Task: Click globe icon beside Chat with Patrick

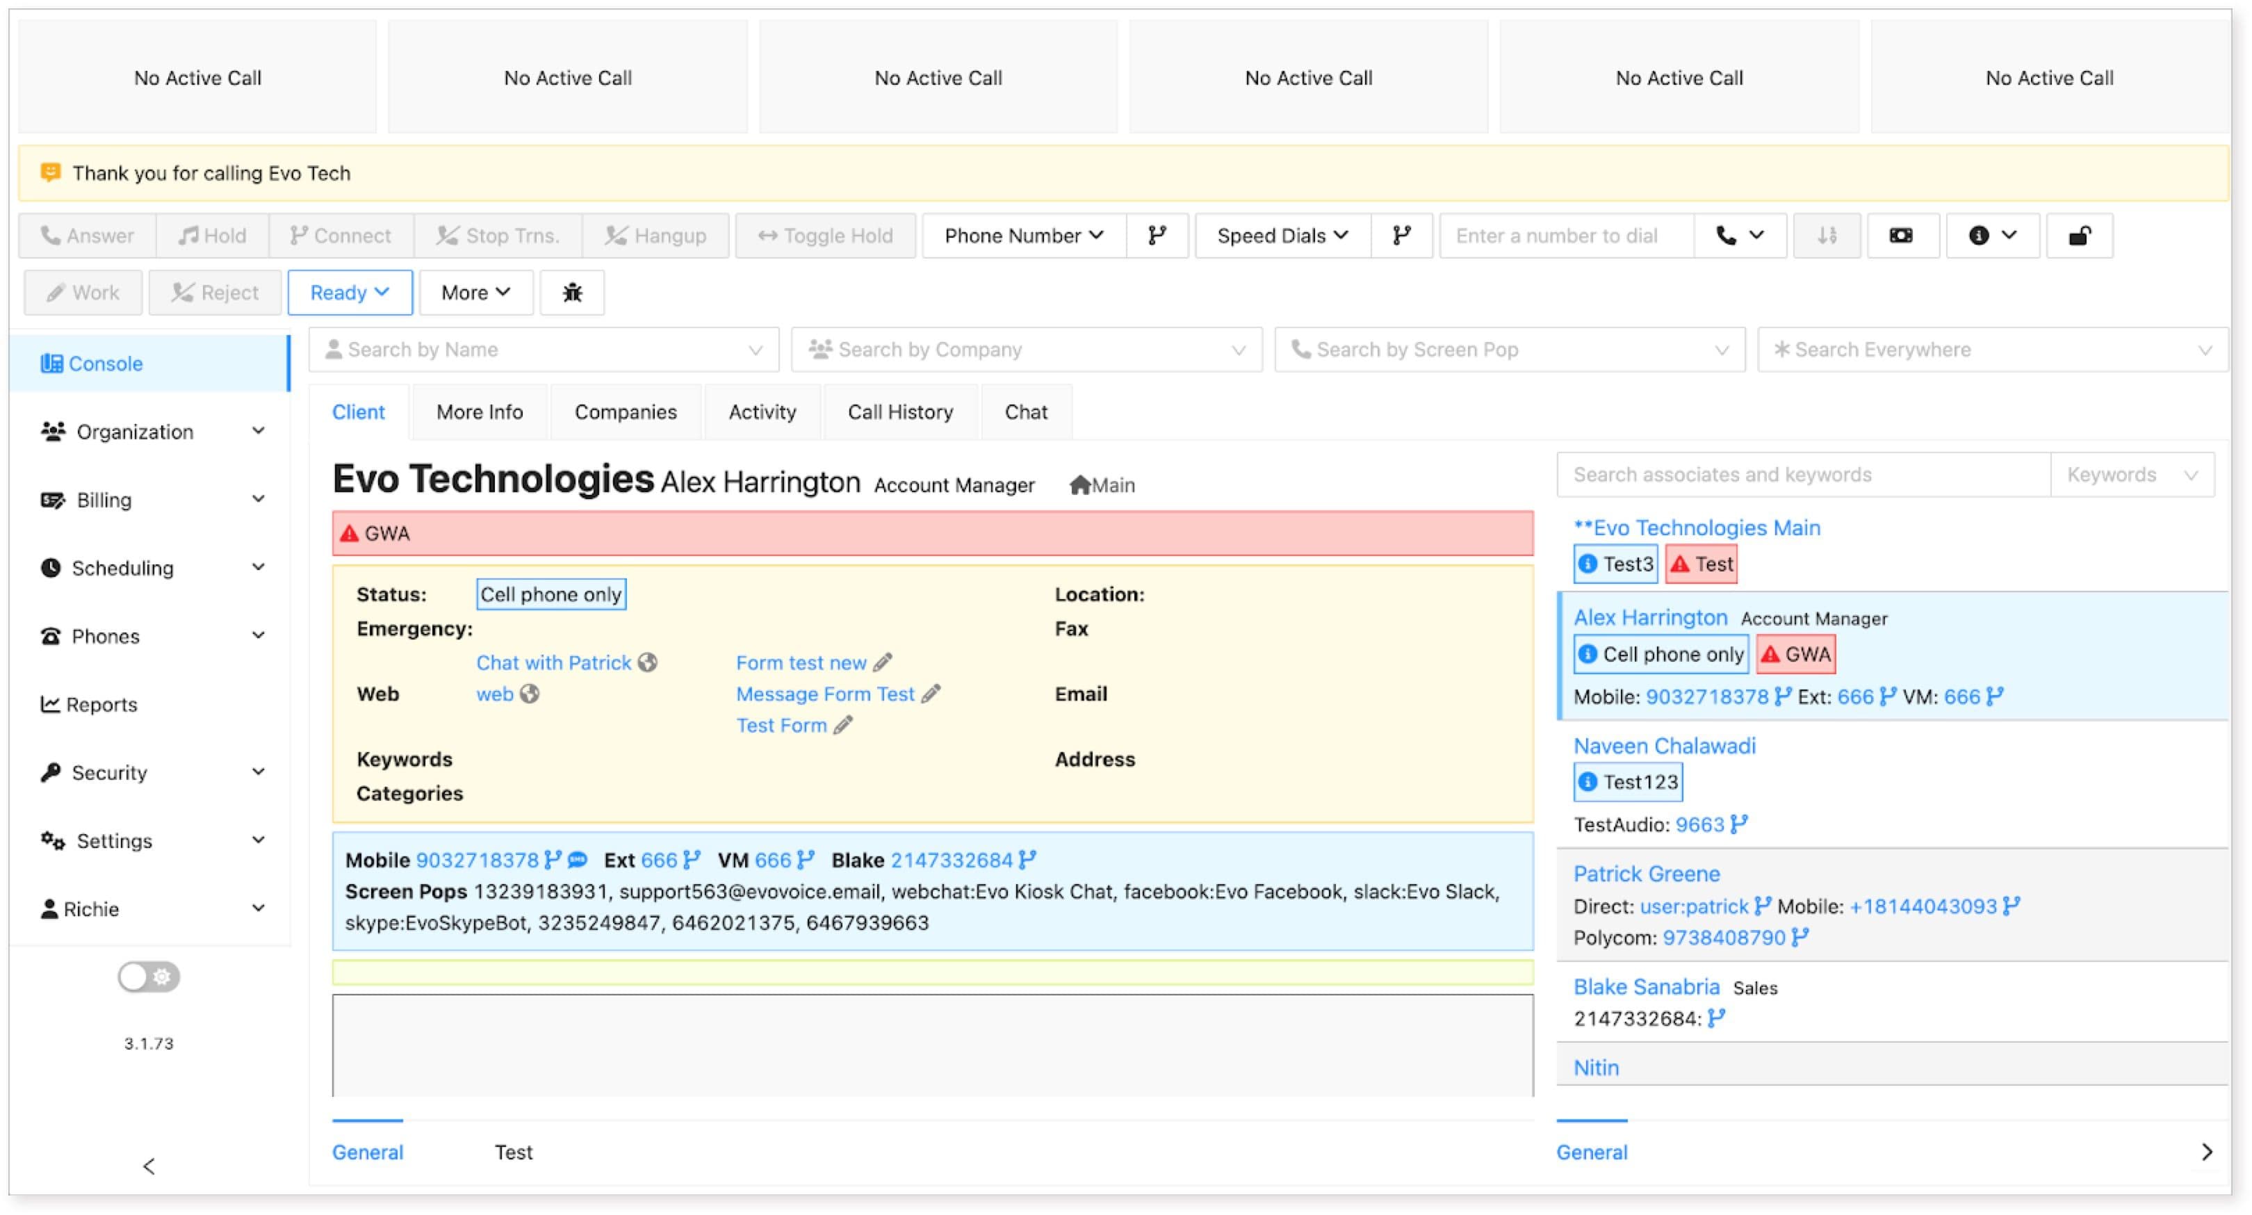Action: [648, 662]
